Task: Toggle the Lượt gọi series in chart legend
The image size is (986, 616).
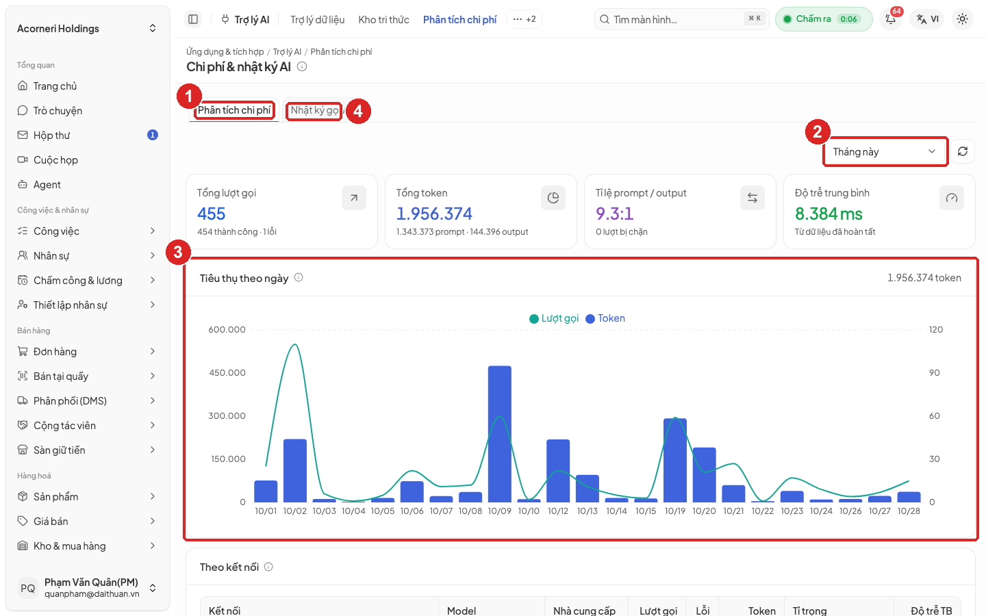Action: pyautogui.click(x=554, y=318)
